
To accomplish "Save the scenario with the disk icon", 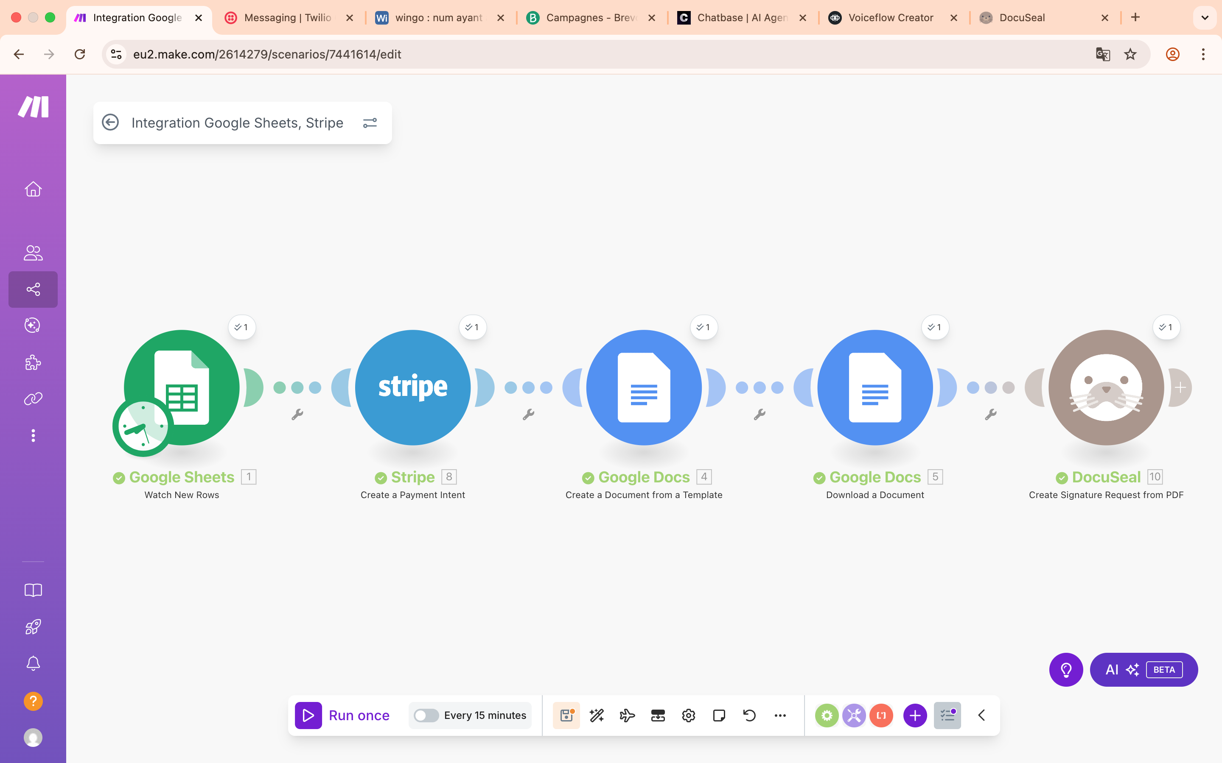I will click(566, 715).
